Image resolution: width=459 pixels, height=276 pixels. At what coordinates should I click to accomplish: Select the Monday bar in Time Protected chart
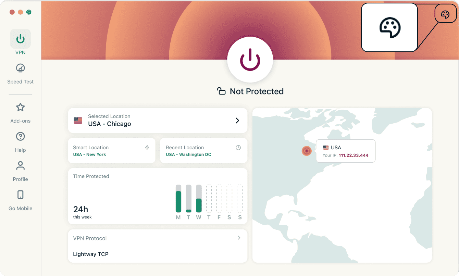point(178,199)
